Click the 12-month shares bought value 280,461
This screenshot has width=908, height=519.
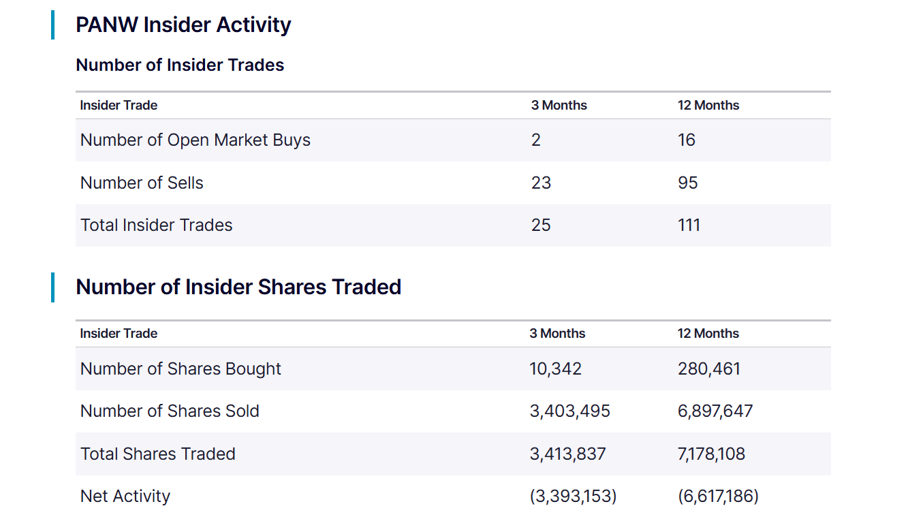tap(709, 369)
